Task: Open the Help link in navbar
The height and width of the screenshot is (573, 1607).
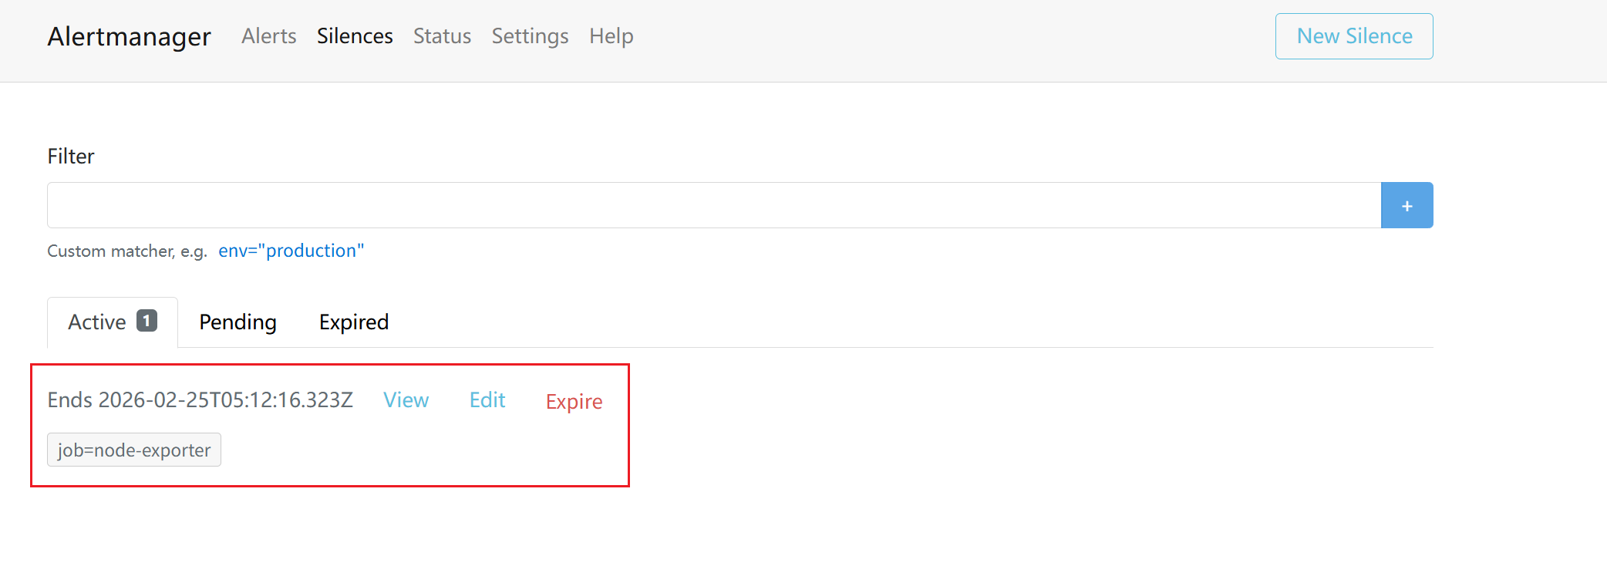Action: 611,36
